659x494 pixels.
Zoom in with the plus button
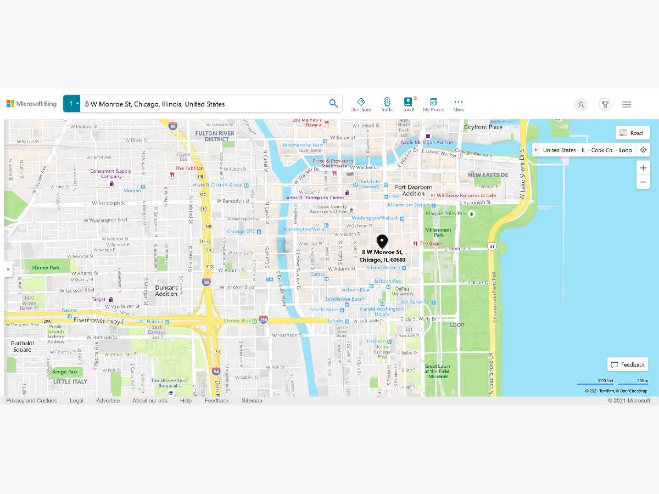pyautogui.click(x=644, y=167)
